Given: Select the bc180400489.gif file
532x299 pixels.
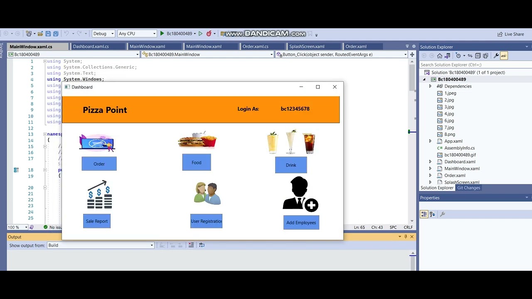Looking at the screenshot, I should point(460,155).
